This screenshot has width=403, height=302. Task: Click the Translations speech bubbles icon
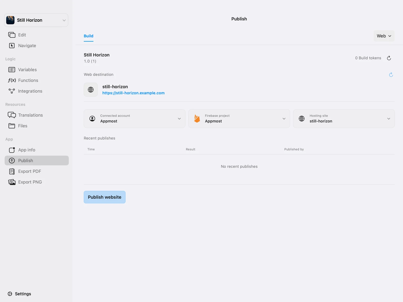tap(12, 115)
